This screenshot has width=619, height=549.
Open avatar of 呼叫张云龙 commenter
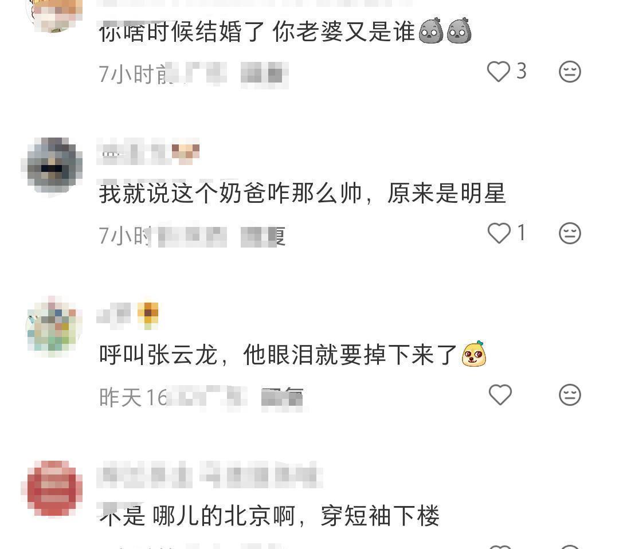54,326
